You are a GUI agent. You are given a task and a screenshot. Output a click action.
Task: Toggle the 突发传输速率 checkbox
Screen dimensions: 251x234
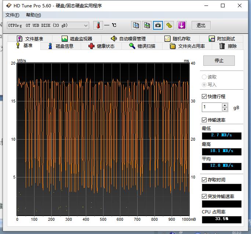[204, 196]
